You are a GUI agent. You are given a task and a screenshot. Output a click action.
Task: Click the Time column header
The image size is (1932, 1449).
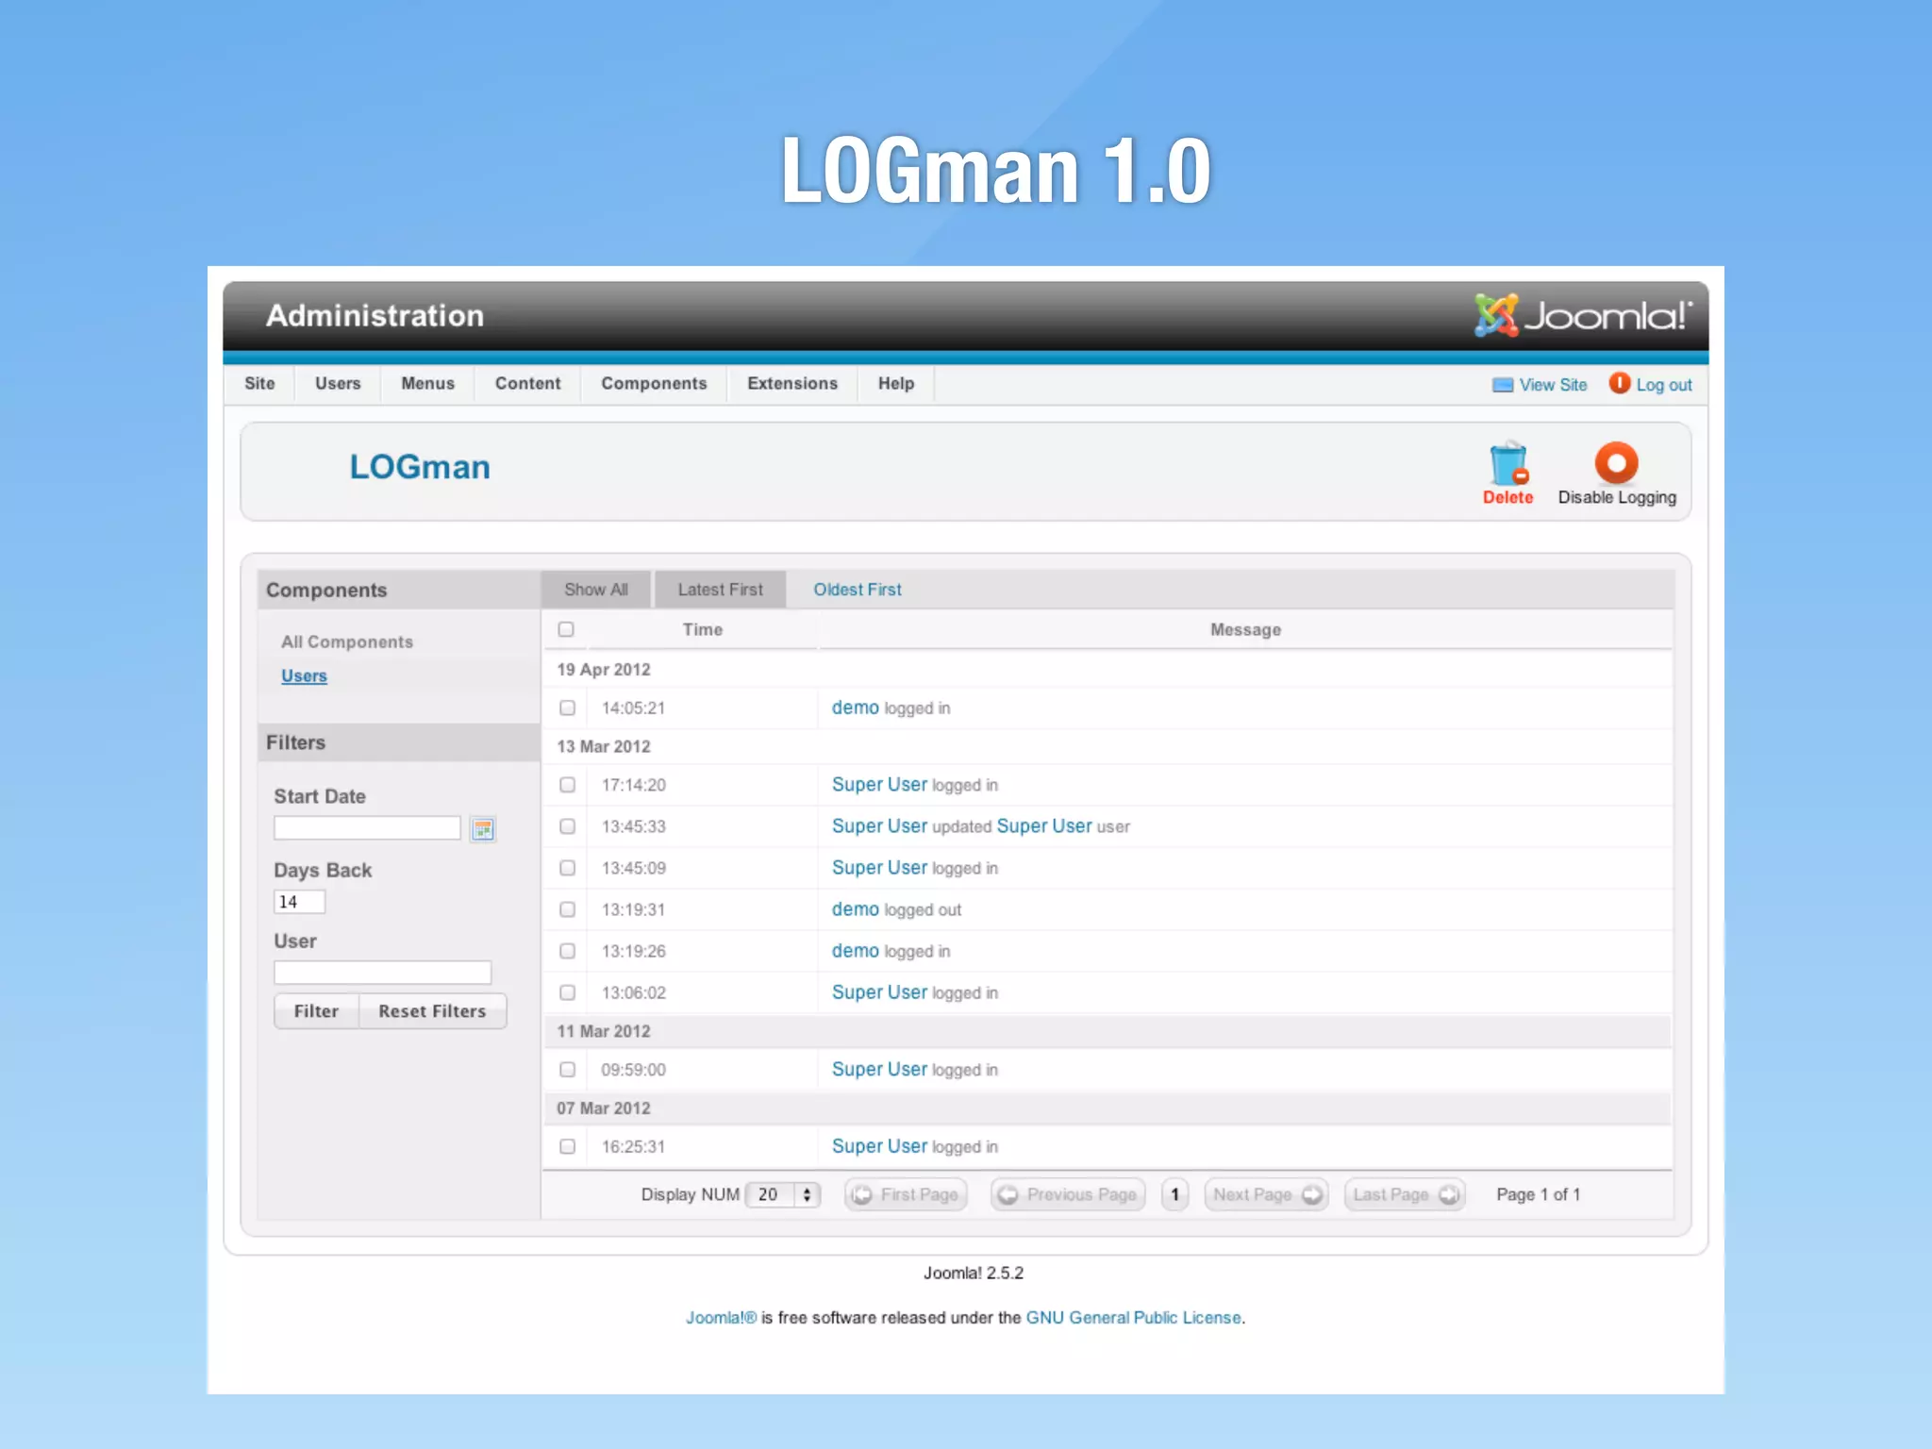[702, 629]
